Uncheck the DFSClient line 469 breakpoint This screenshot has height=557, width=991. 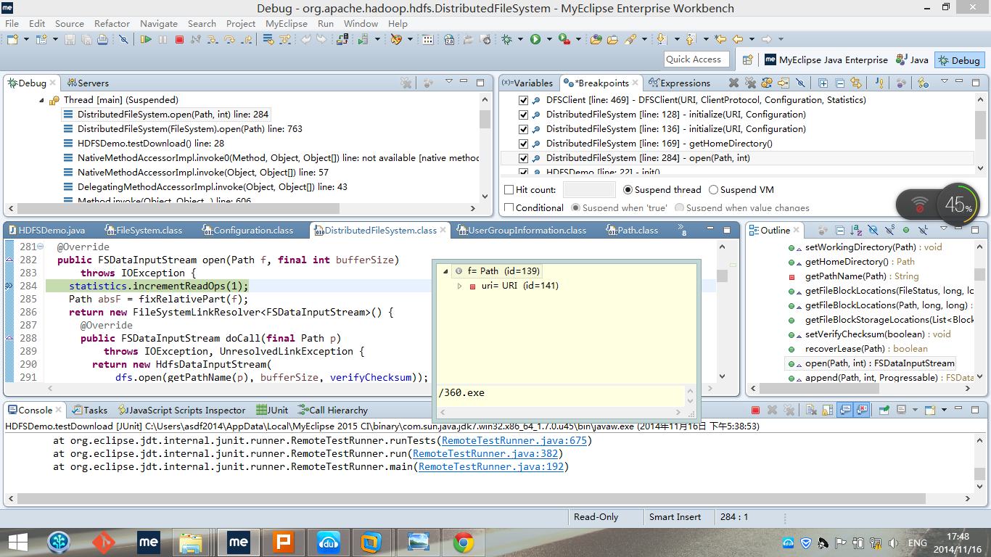(x=523, y=100)
